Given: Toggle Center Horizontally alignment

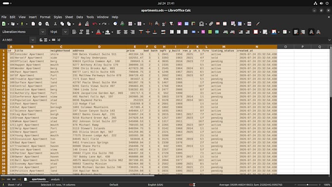Looking at the screenshot, I should click(125, 32).
